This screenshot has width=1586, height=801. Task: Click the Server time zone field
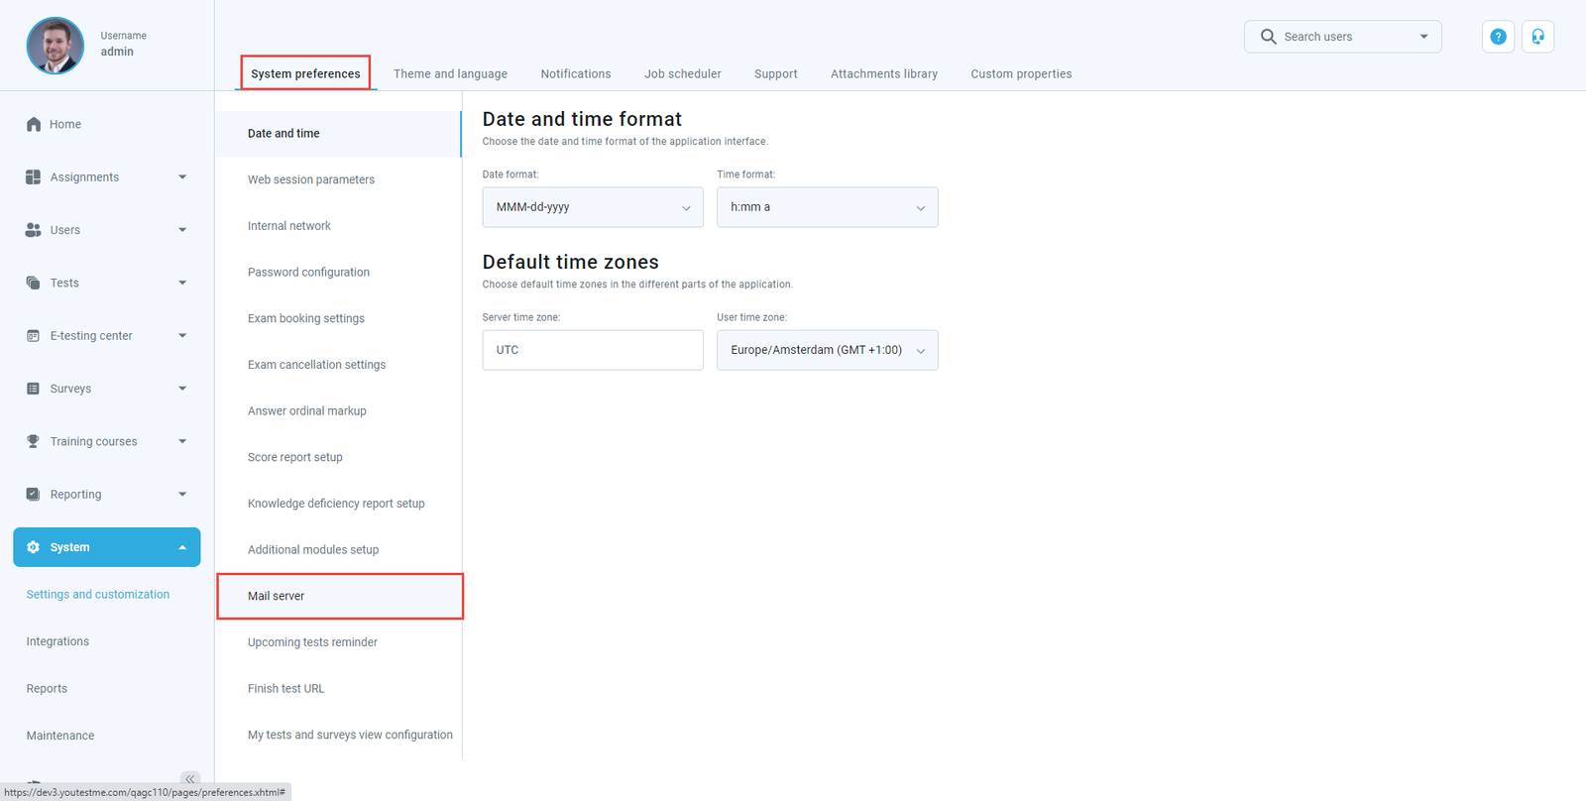pyautogui.click(x=592, y=350)
